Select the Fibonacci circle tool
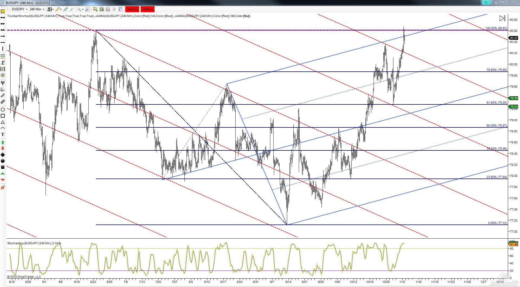This screenshot has width=520, height=287. point(3,75)
